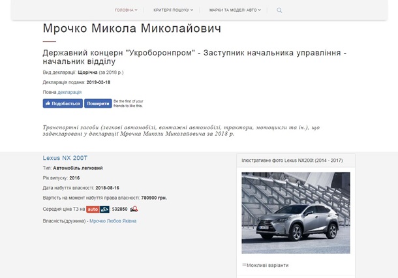This screenshot has height=278, width=398.
Task: Click the 532850 average price value
Action: pos(120,209)
